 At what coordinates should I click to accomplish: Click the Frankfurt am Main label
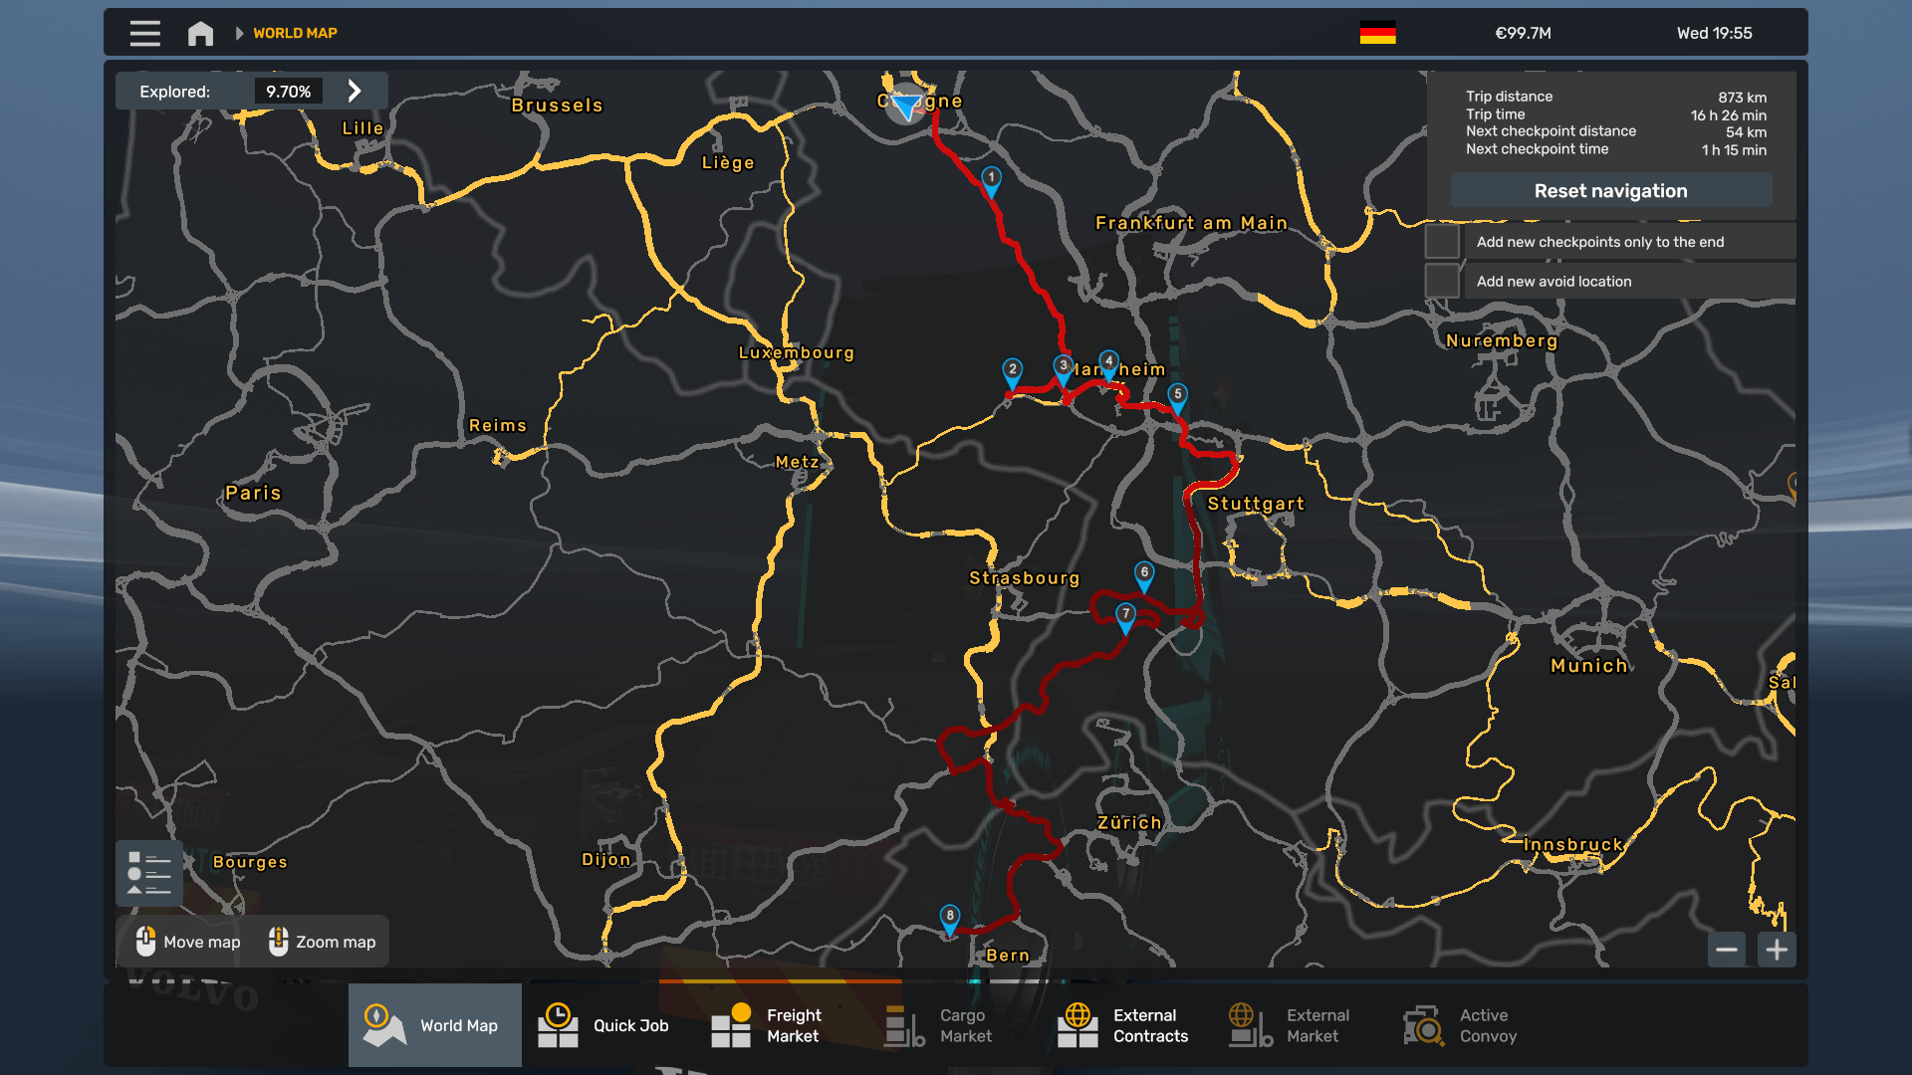click(1191, 223)
